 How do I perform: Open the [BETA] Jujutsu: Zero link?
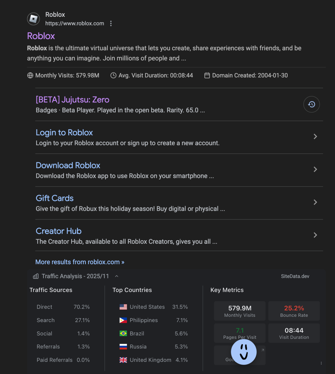click(73, 100)
